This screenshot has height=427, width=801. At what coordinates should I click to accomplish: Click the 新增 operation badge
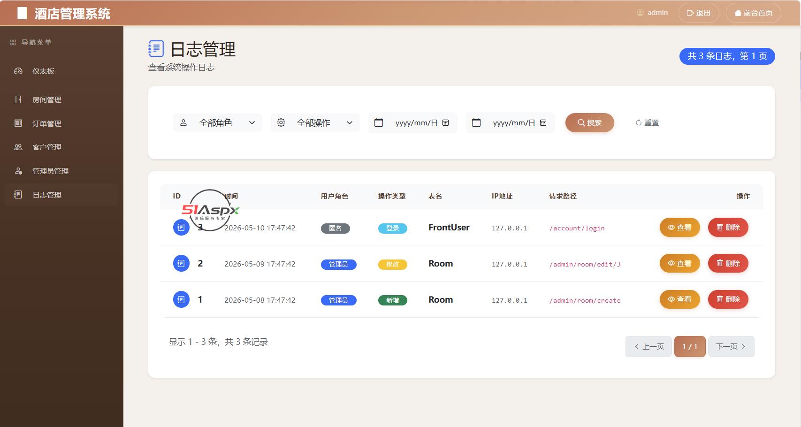(393, 300)
